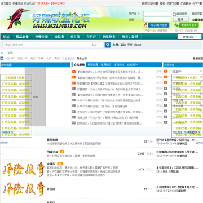The height and width of the screenshot is (203, 203).
Task: Open the 精品必备 forum section title
Action: click(x=52, y=140)
